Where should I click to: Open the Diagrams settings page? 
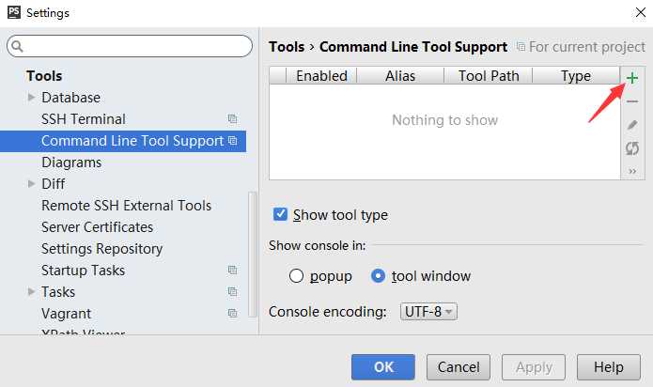pos(71,163)
